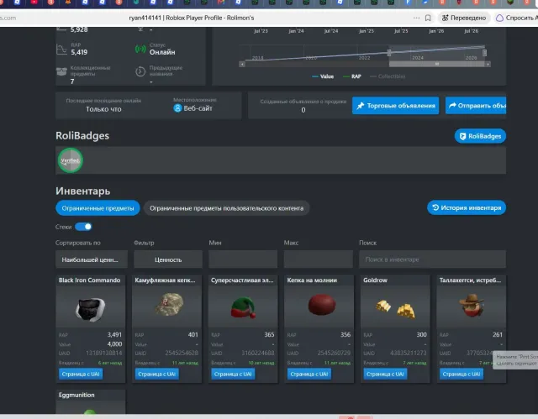Open the RoliBadges button

(x=480, y=136)
